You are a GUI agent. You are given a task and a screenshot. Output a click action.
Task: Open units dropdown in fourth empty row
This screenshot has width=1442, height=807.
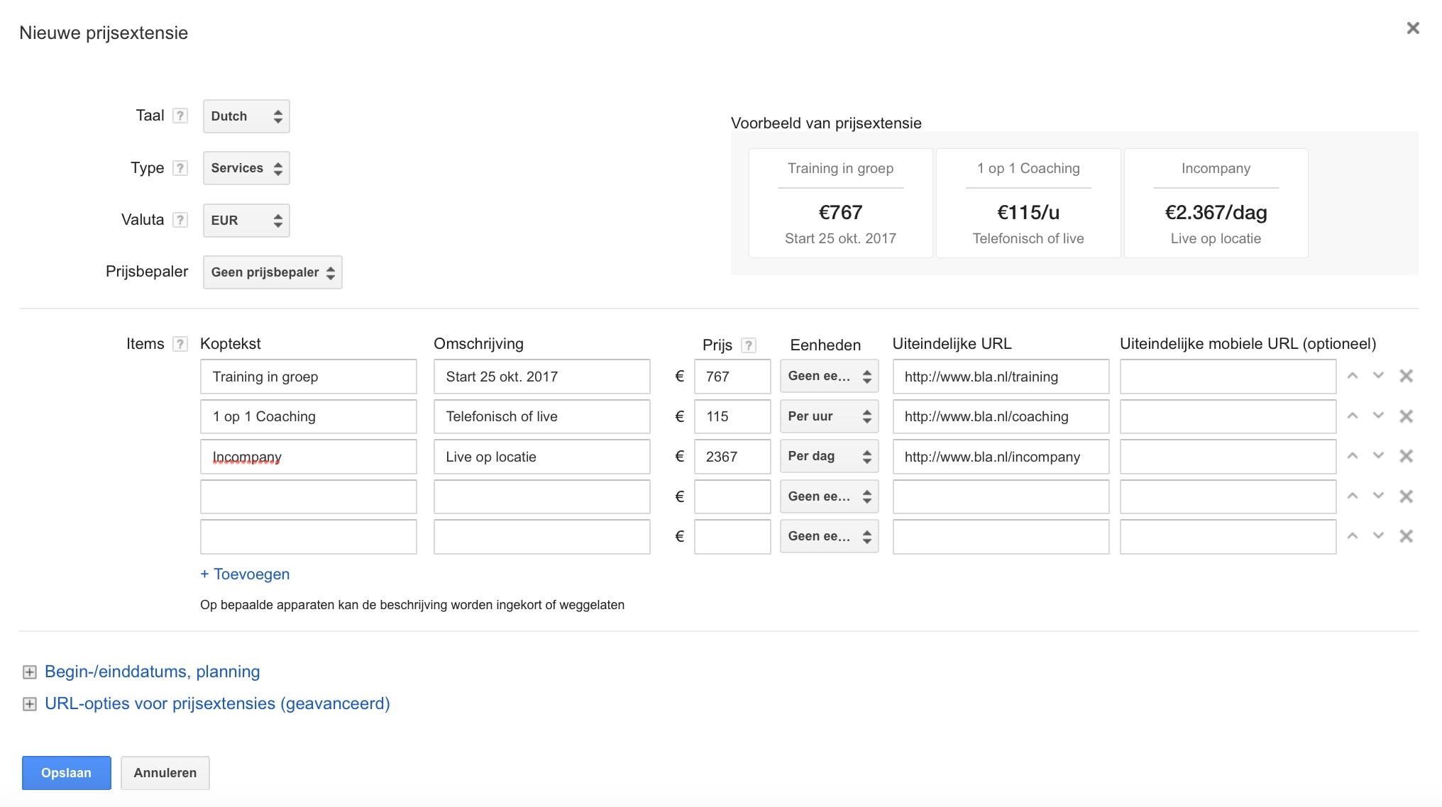click(x=829, y=496)
